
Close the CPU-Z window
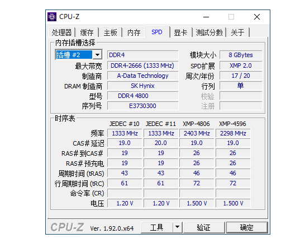(x=257, y=17)
